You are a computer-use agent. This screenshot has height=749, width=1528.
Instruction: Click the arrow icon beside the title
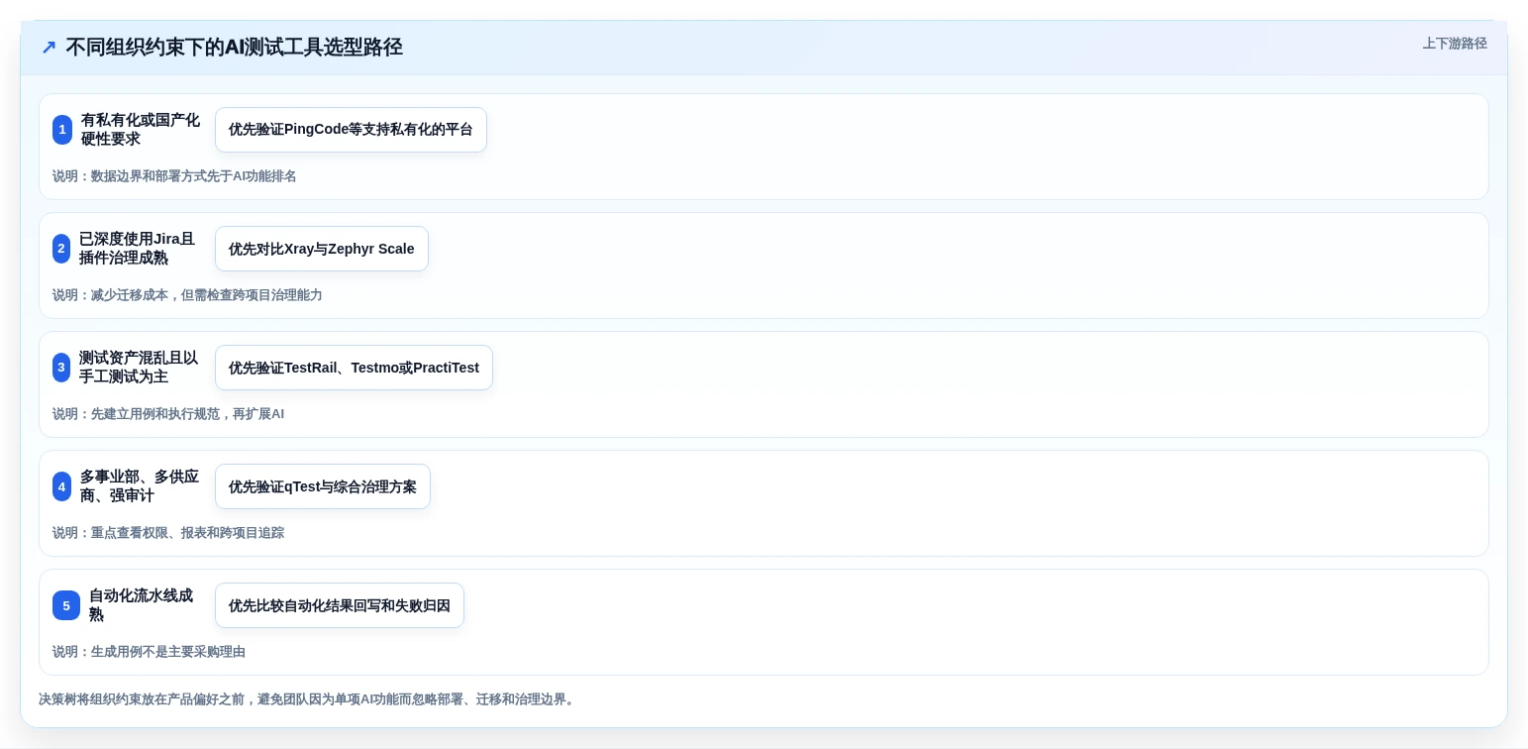tap(49, 48)
